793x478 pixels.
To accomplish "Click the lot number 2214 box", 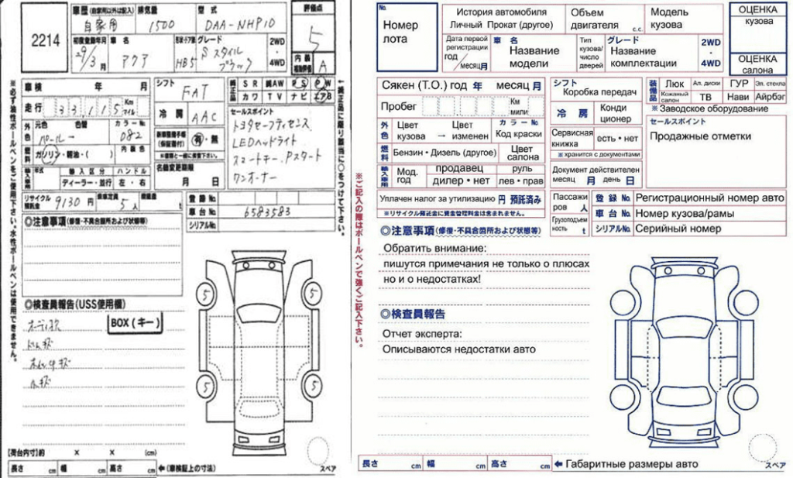I will [46, 41].
